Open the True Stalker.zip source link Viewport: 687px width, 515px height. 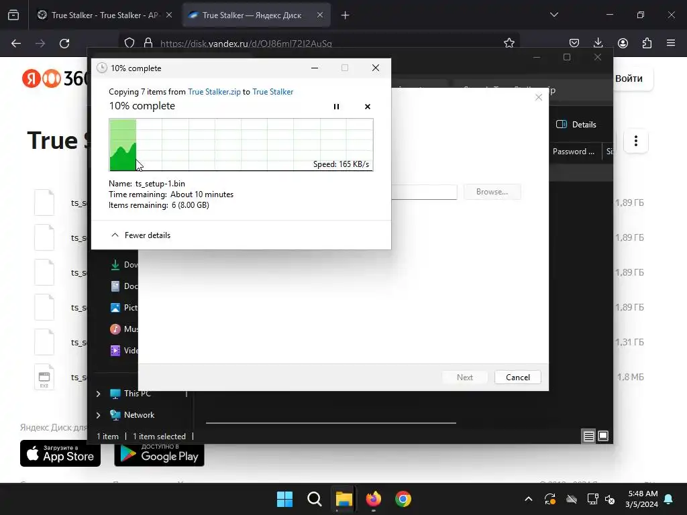tap(214, 91)
